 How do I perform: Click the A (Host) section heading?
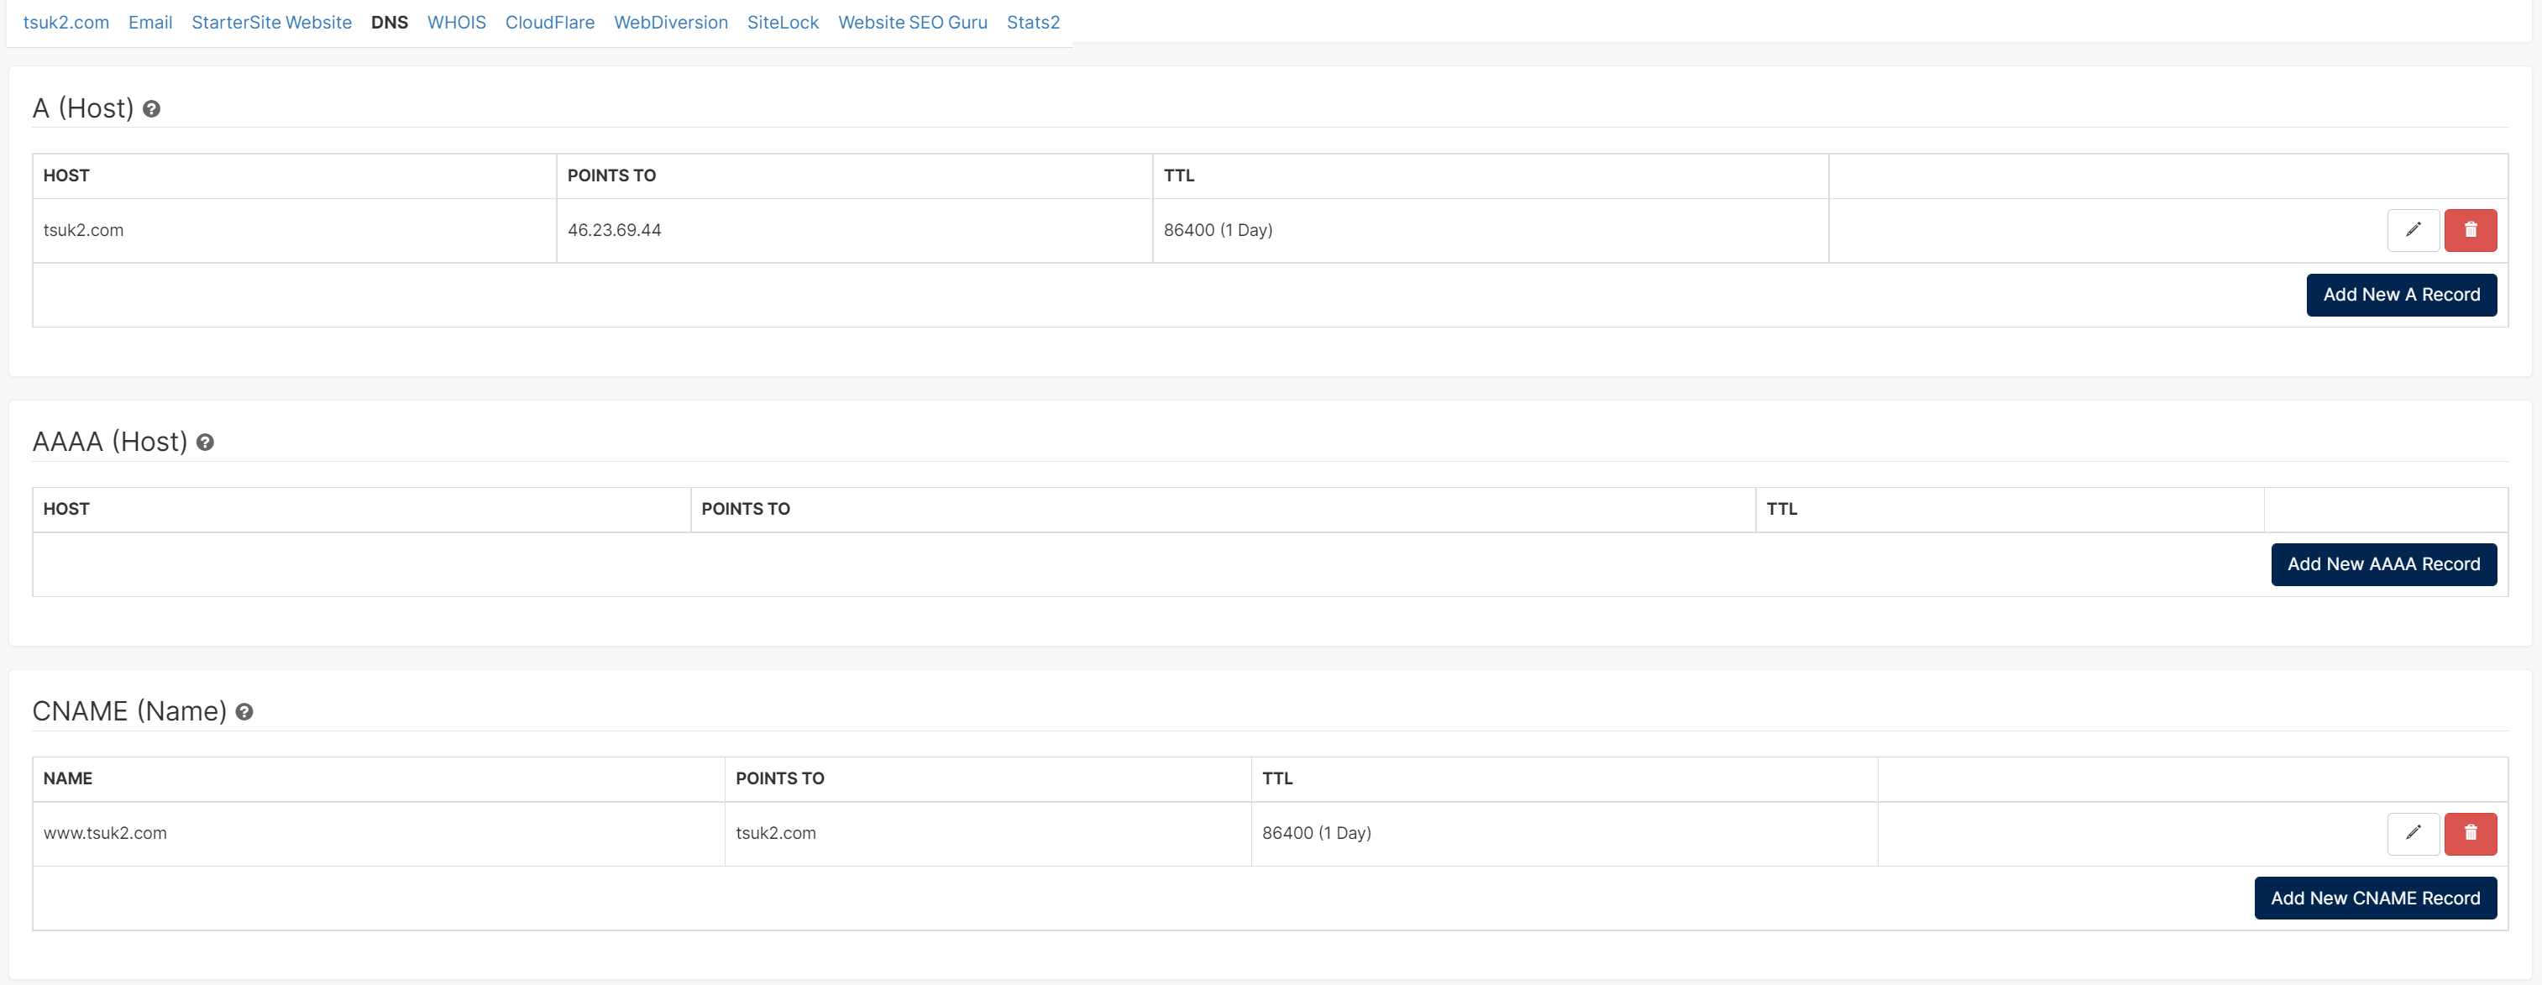(83, 108)
